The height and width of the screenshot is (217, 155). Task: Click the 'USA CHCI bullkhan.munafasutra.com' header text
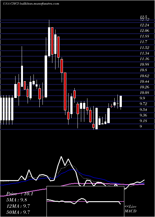[31, 4]
